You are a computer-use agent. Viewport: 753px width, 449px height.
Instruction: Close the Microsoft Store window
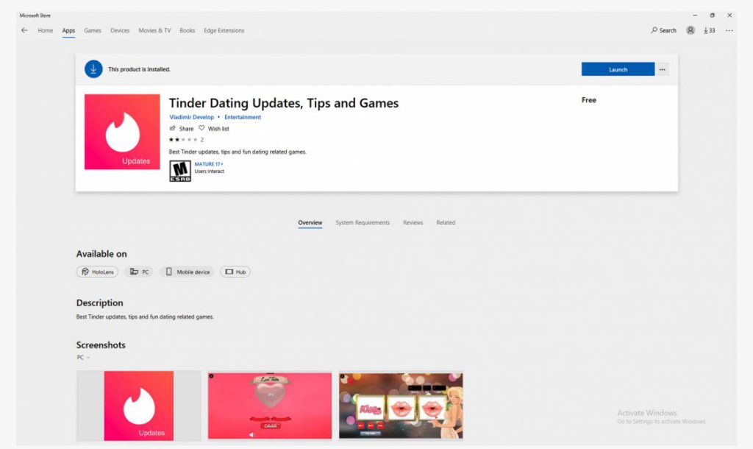[x=729, y=15]
